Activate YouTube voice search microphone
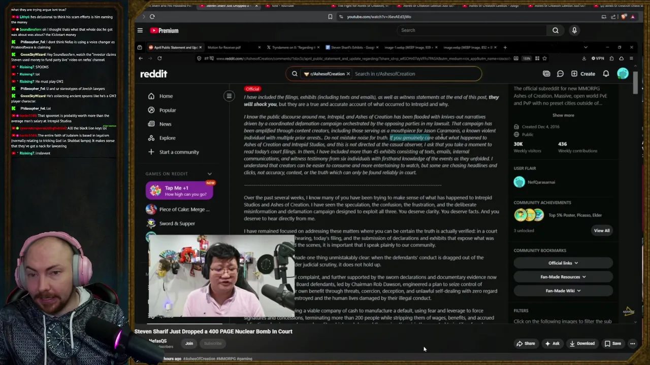Viewport: 650px width, 365px height. [574, 30]
